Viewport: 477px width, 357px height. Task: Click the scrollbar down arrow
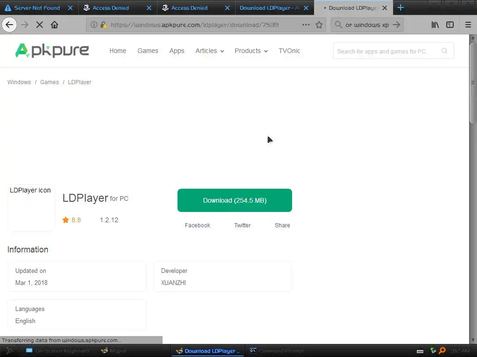pos(473,340)
